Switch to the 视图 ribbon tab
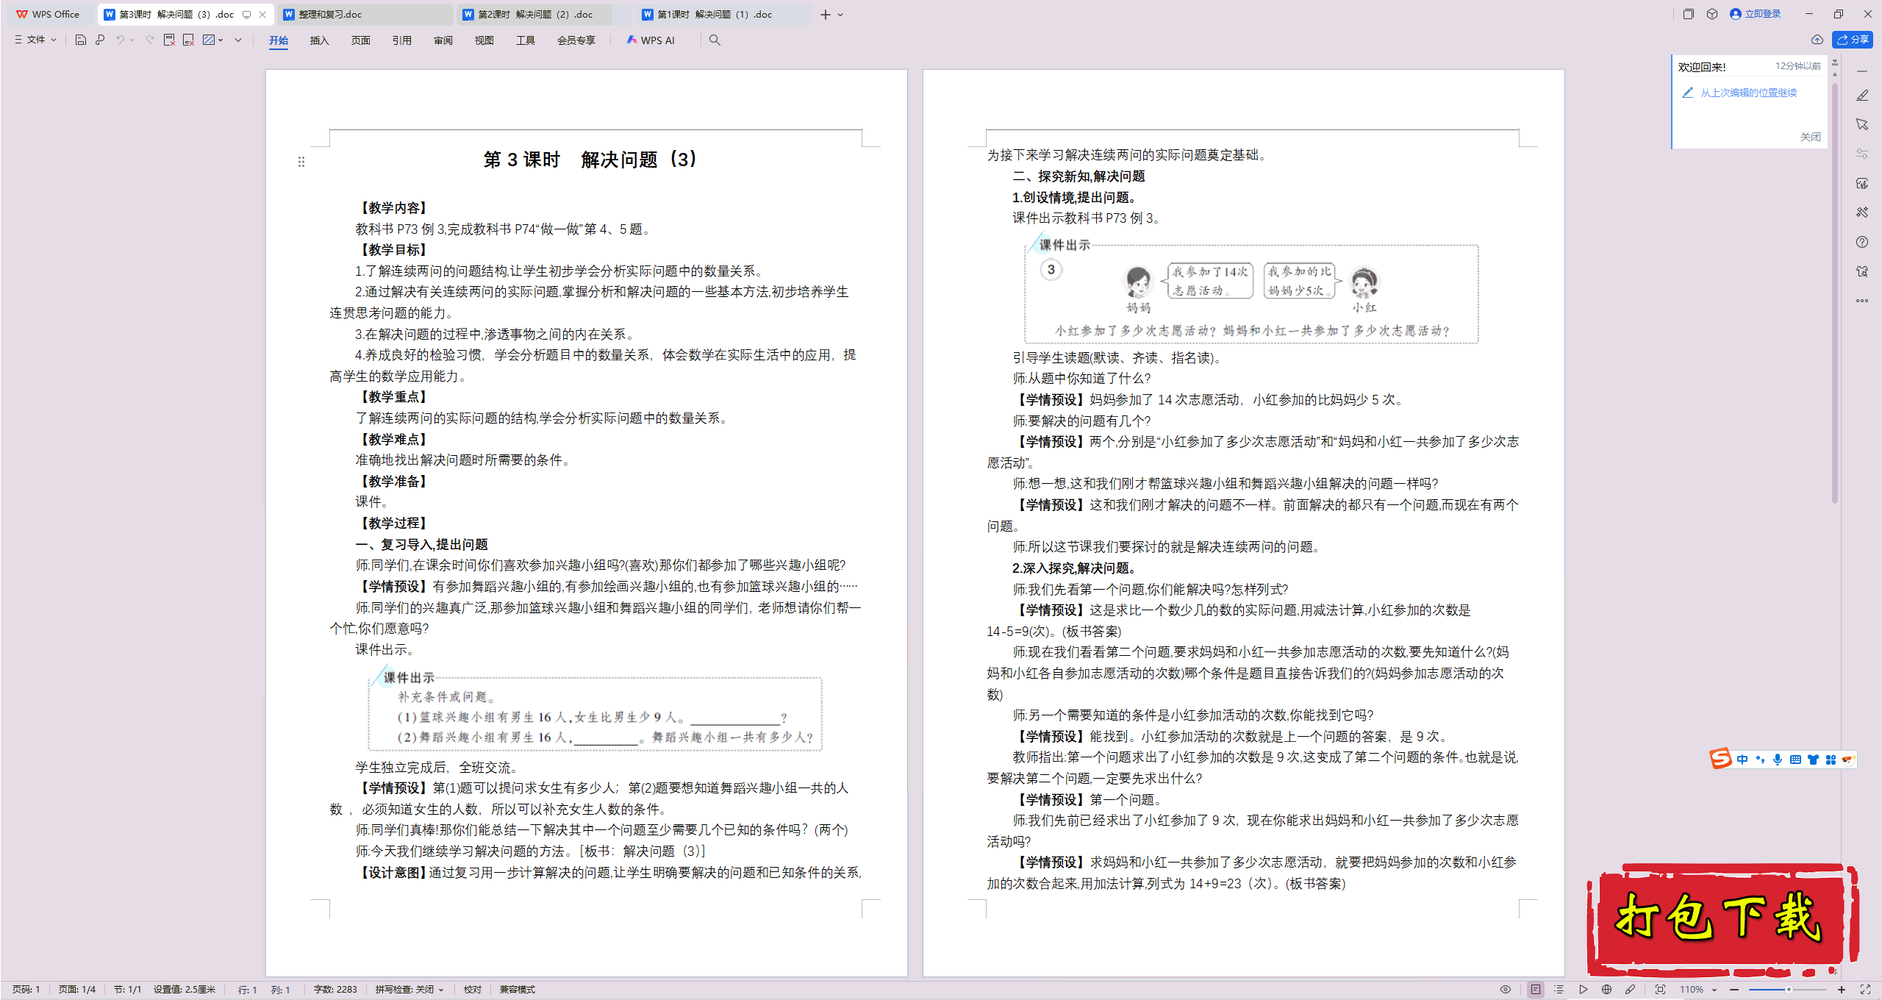 point(484,40)
